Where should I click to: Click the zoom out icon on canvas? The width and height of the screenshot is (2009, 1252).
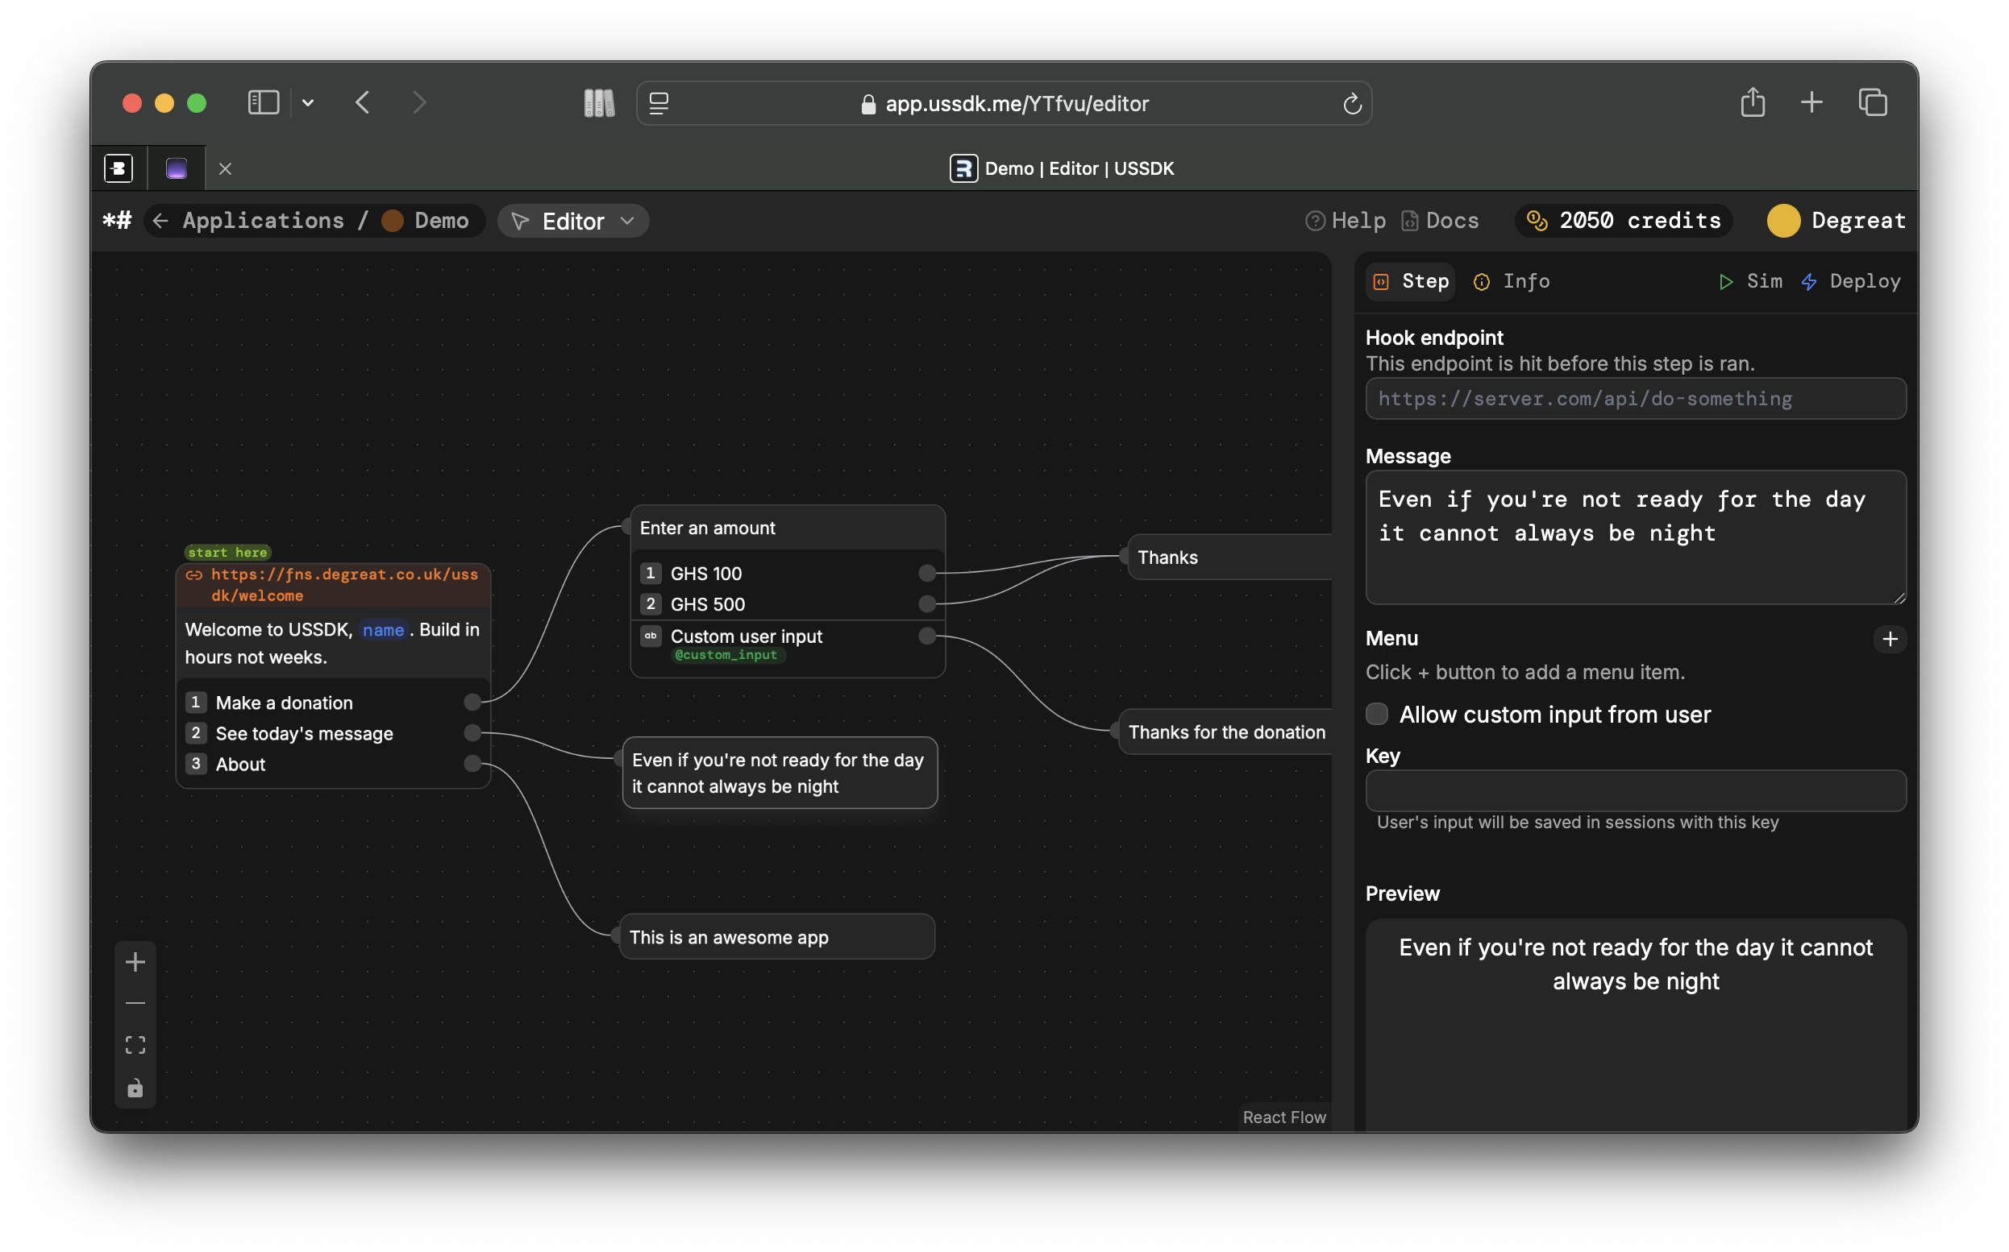[x=135, y=1004]
